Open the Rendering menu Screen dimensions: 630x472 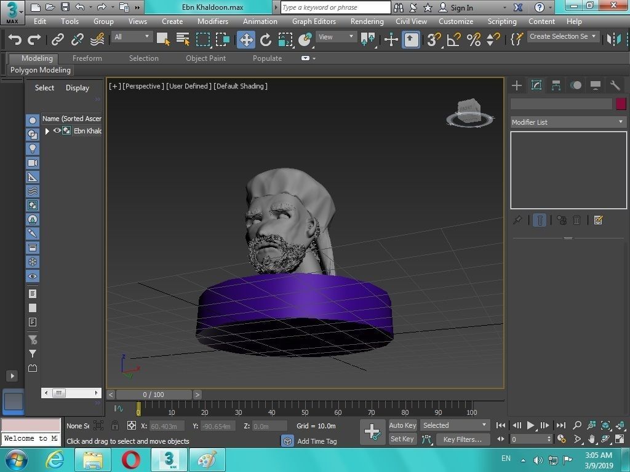(x=367, y=22)
